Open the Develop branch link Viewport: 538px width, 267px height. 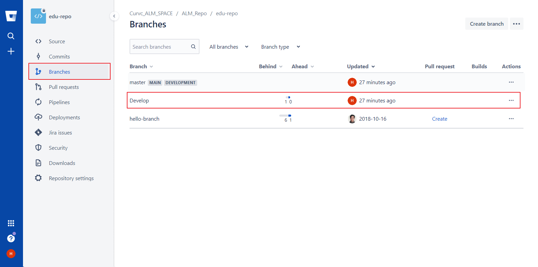click(x=139, y=101)
